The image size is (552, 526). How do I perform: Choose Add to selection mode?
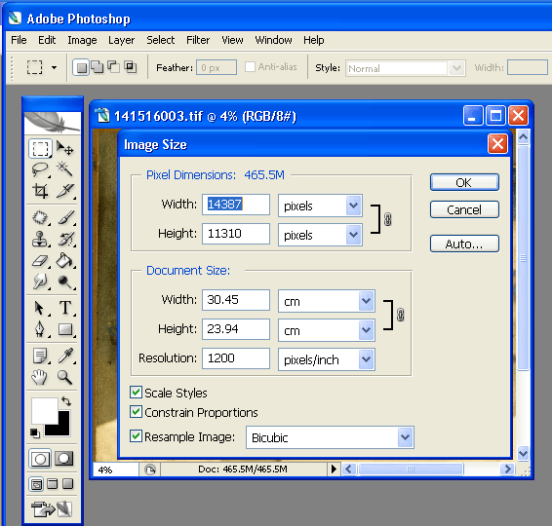[x=98, y=67]
